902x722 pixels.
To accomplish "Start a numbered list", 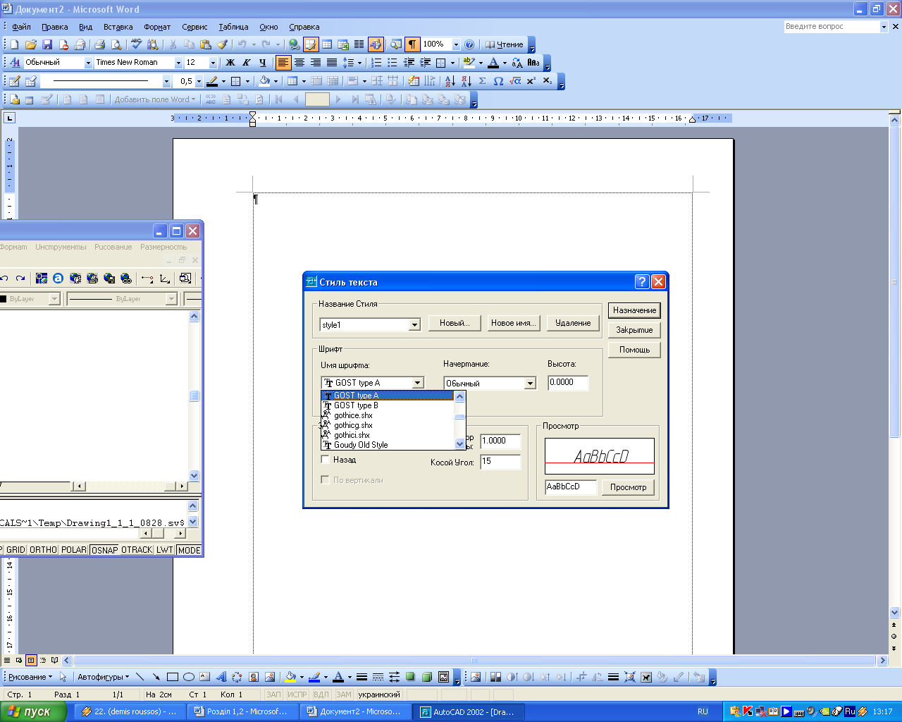I will pyautogui.click(x=377, y=63).
